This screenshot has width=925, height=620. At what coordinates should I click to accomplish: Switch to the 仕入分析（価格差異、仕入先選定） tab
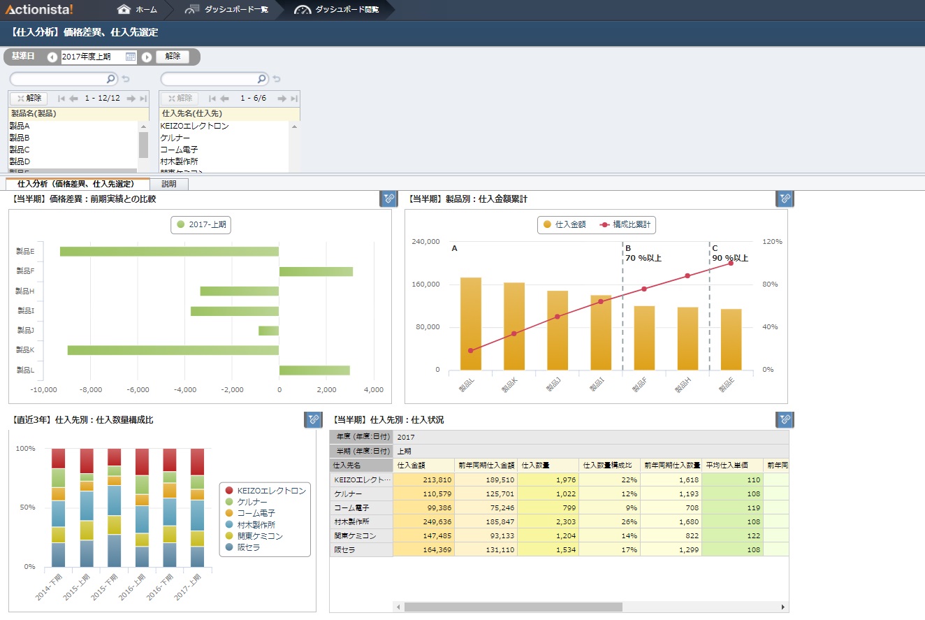(78, 184)
